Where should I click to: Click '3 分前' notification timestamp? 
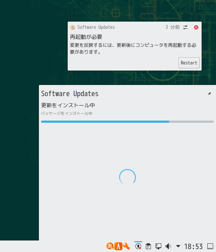[172, 27]
